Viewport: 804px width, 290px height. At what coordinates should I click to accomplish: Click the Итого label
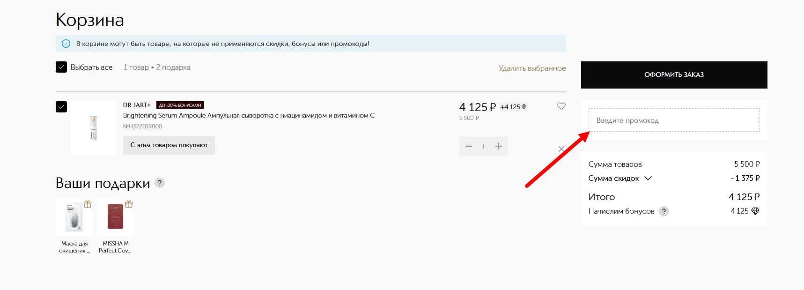click(602, 197)
